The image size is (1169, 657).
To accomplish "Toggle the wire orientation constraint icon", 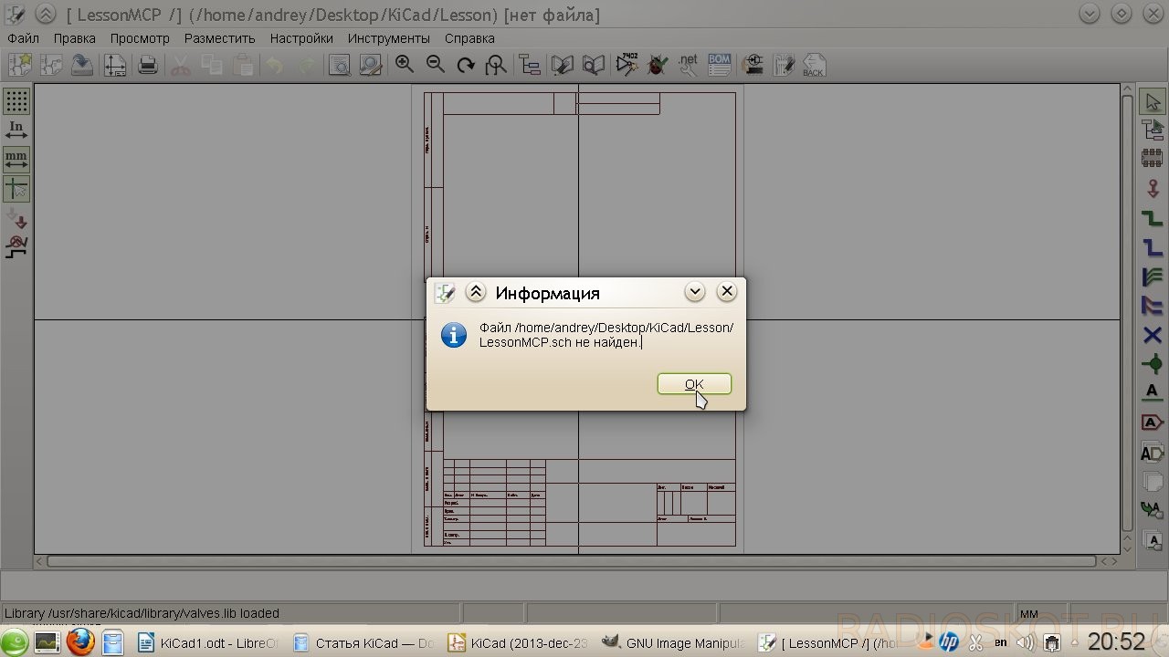I will [x=16, y=247].
